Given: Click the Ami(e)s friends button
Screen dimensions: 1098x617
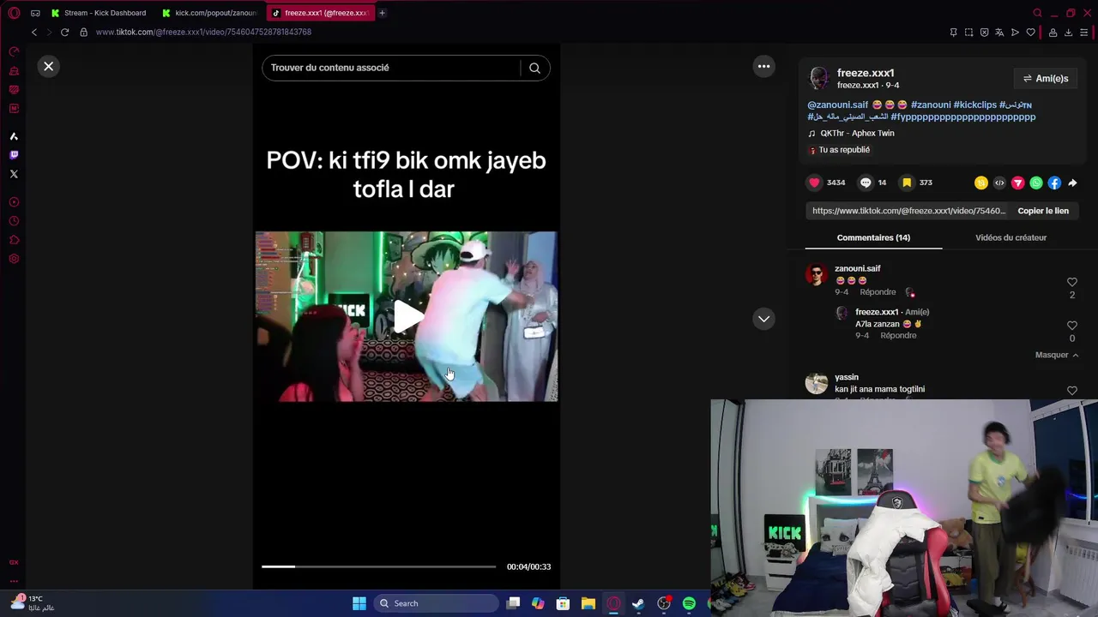Looking at the screenshot, I should pos(1046,79).
